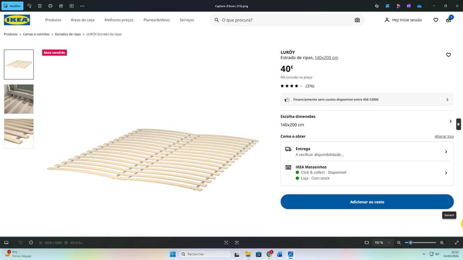
Task: Open the weather widget showing 11°C
Action: click(x=19, y=254)
